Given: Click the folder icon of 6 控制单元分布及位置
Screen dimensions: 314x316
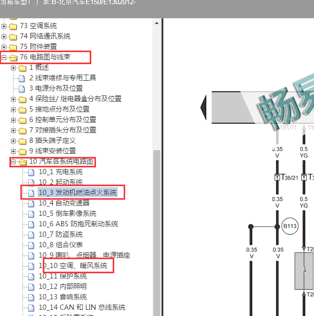Looking at the screenshot, I should pyautogui.click(x=22, y=120).
